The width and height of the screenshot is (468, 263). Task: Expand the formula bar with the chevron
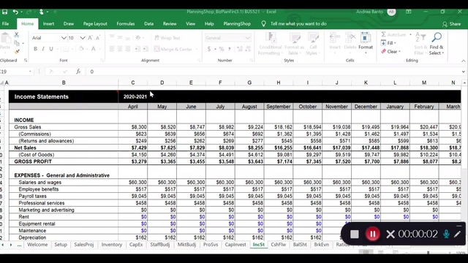click(463, 72)
